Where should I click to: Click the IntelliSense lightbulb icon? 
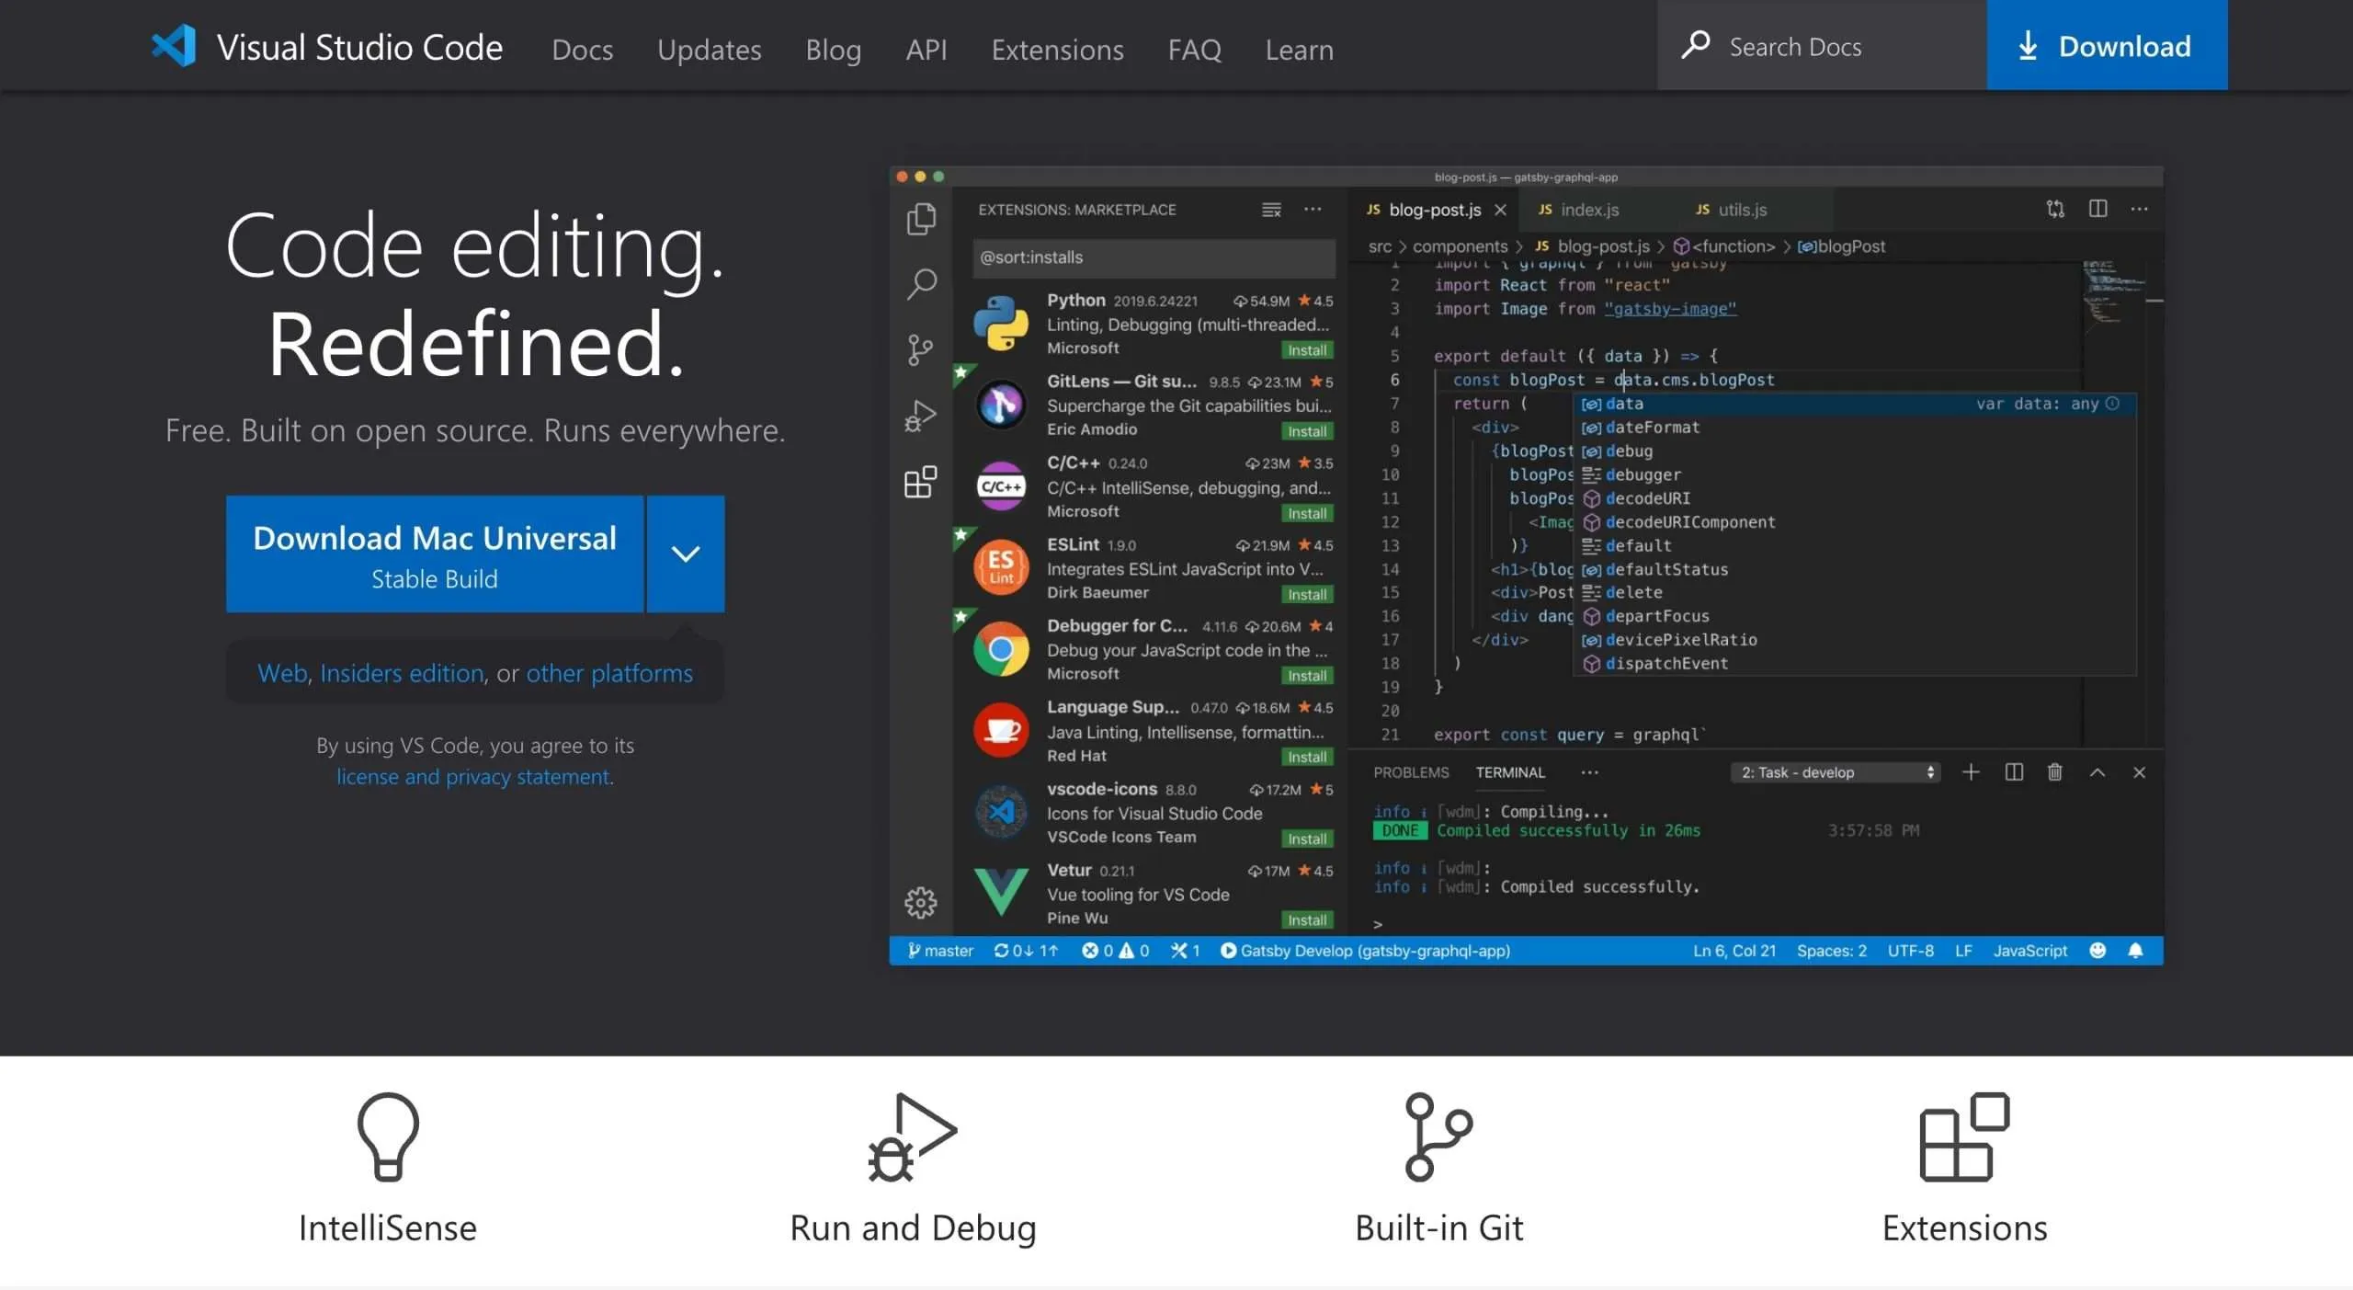[388, 1136]
